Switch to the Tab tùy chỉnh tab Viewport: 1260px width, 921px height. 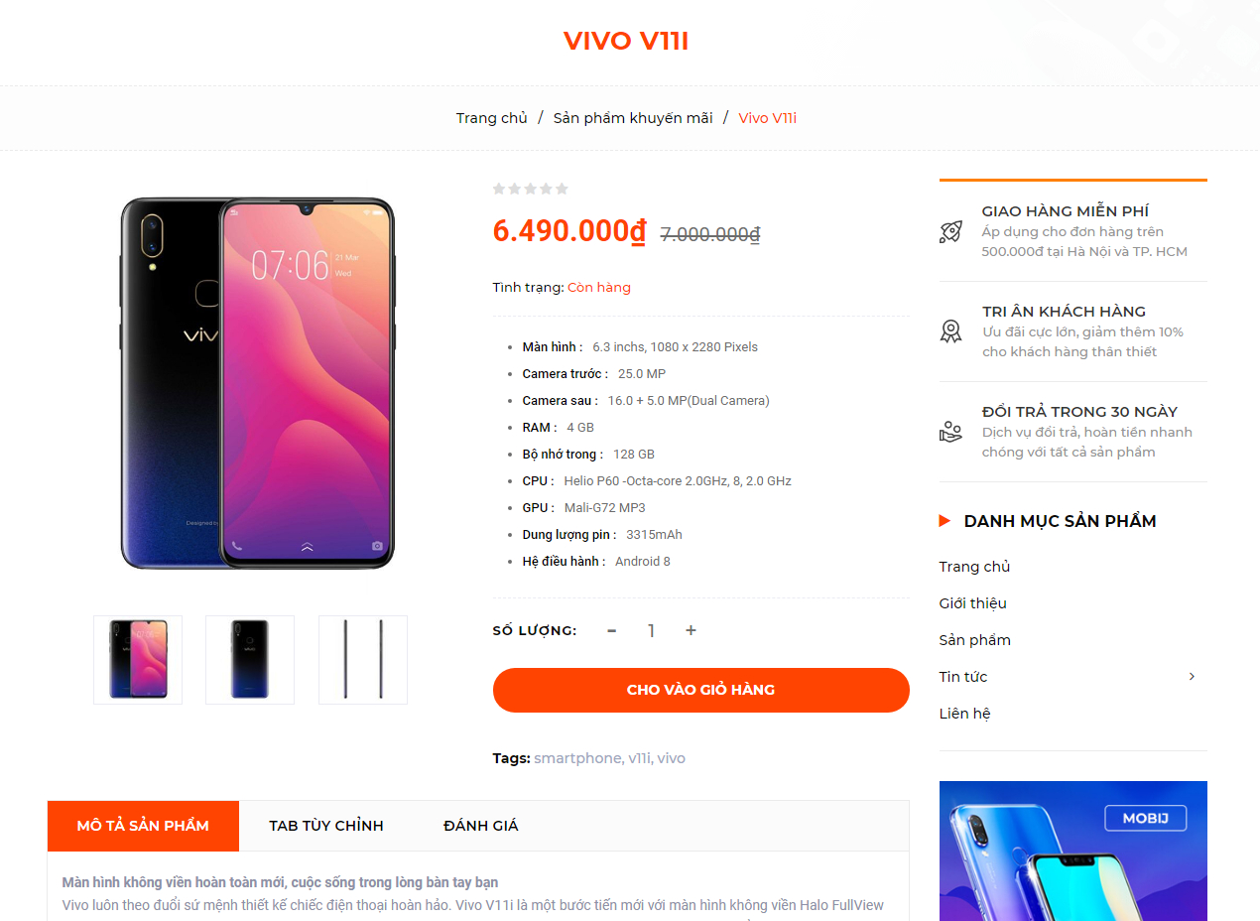[x=326, y=826]
